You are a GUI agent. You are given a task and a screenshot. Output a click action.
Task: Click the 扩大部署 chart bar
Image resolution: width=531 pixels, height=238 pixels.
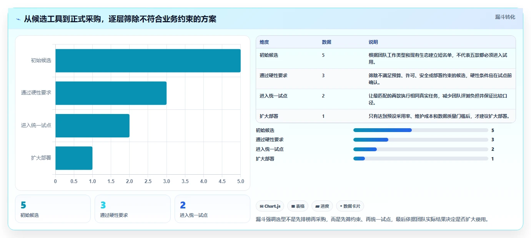click(x=74, y=158)
